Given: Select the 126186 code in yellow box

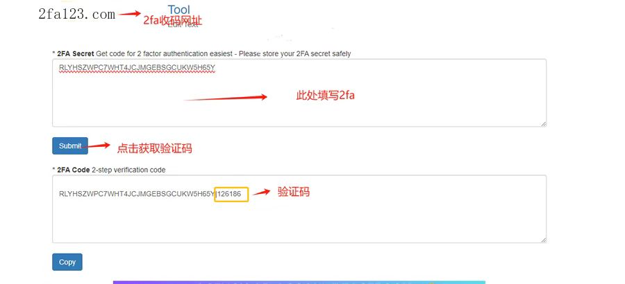Looking at the screenshot, I should click(231, 195).
